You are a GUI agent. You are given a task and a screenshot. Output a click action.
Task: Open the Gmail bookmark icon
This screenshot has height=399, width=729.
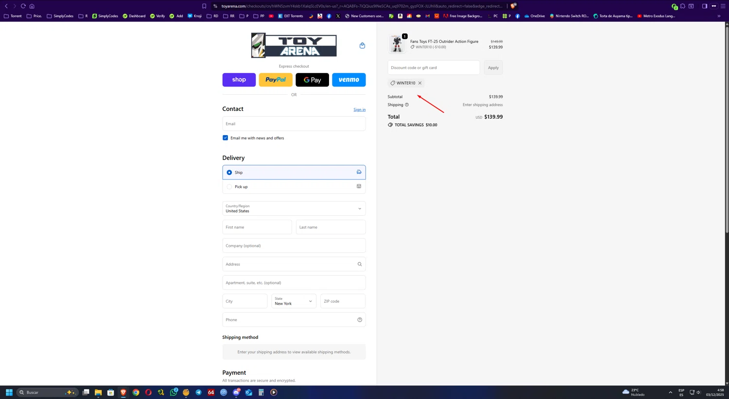pyautogui.click(x=428, y=16)
